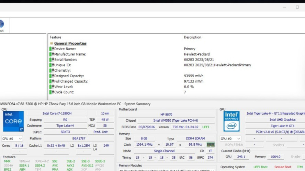Click the Intel Graphics logo
305x171 pixels.
click(x=231, y=121)
